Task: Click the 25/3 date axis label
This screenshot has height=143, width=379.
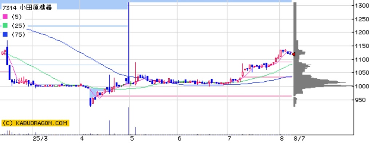Action: click(x=40, y=139)
